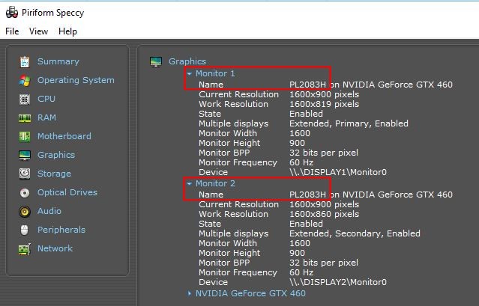
Task: Open the CPU section
Action: [x=46, y=99]
